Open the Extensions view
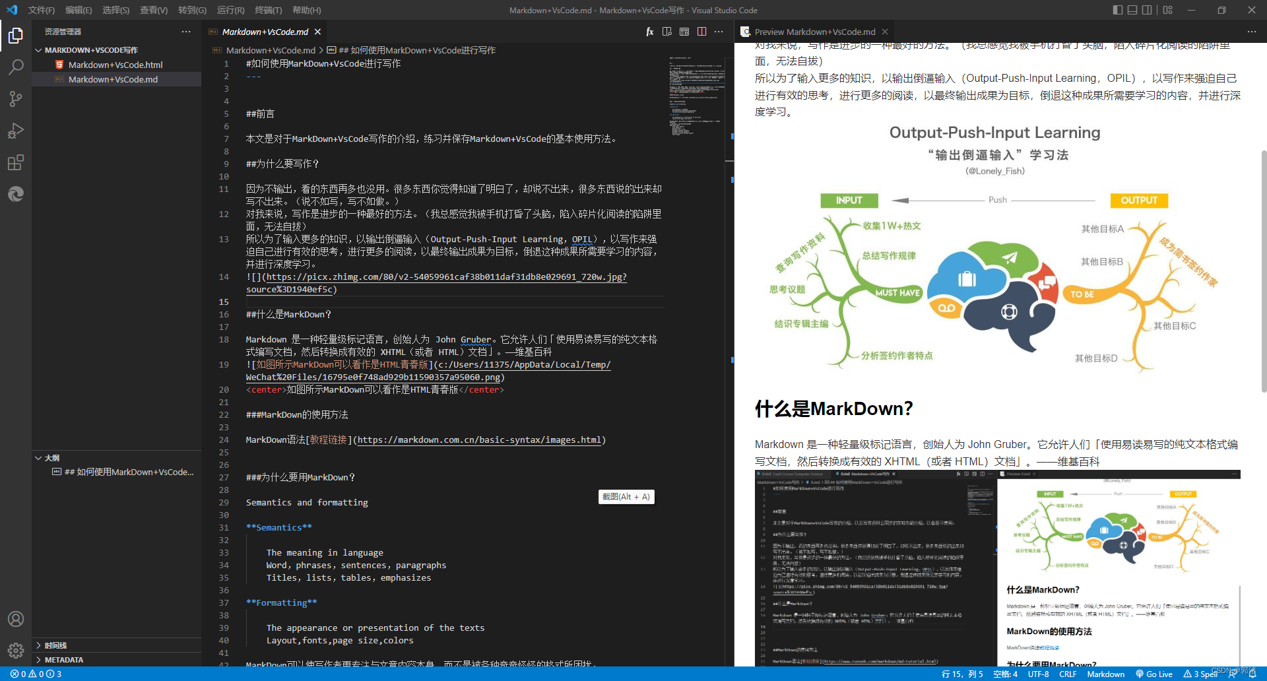 click(16, 162)
